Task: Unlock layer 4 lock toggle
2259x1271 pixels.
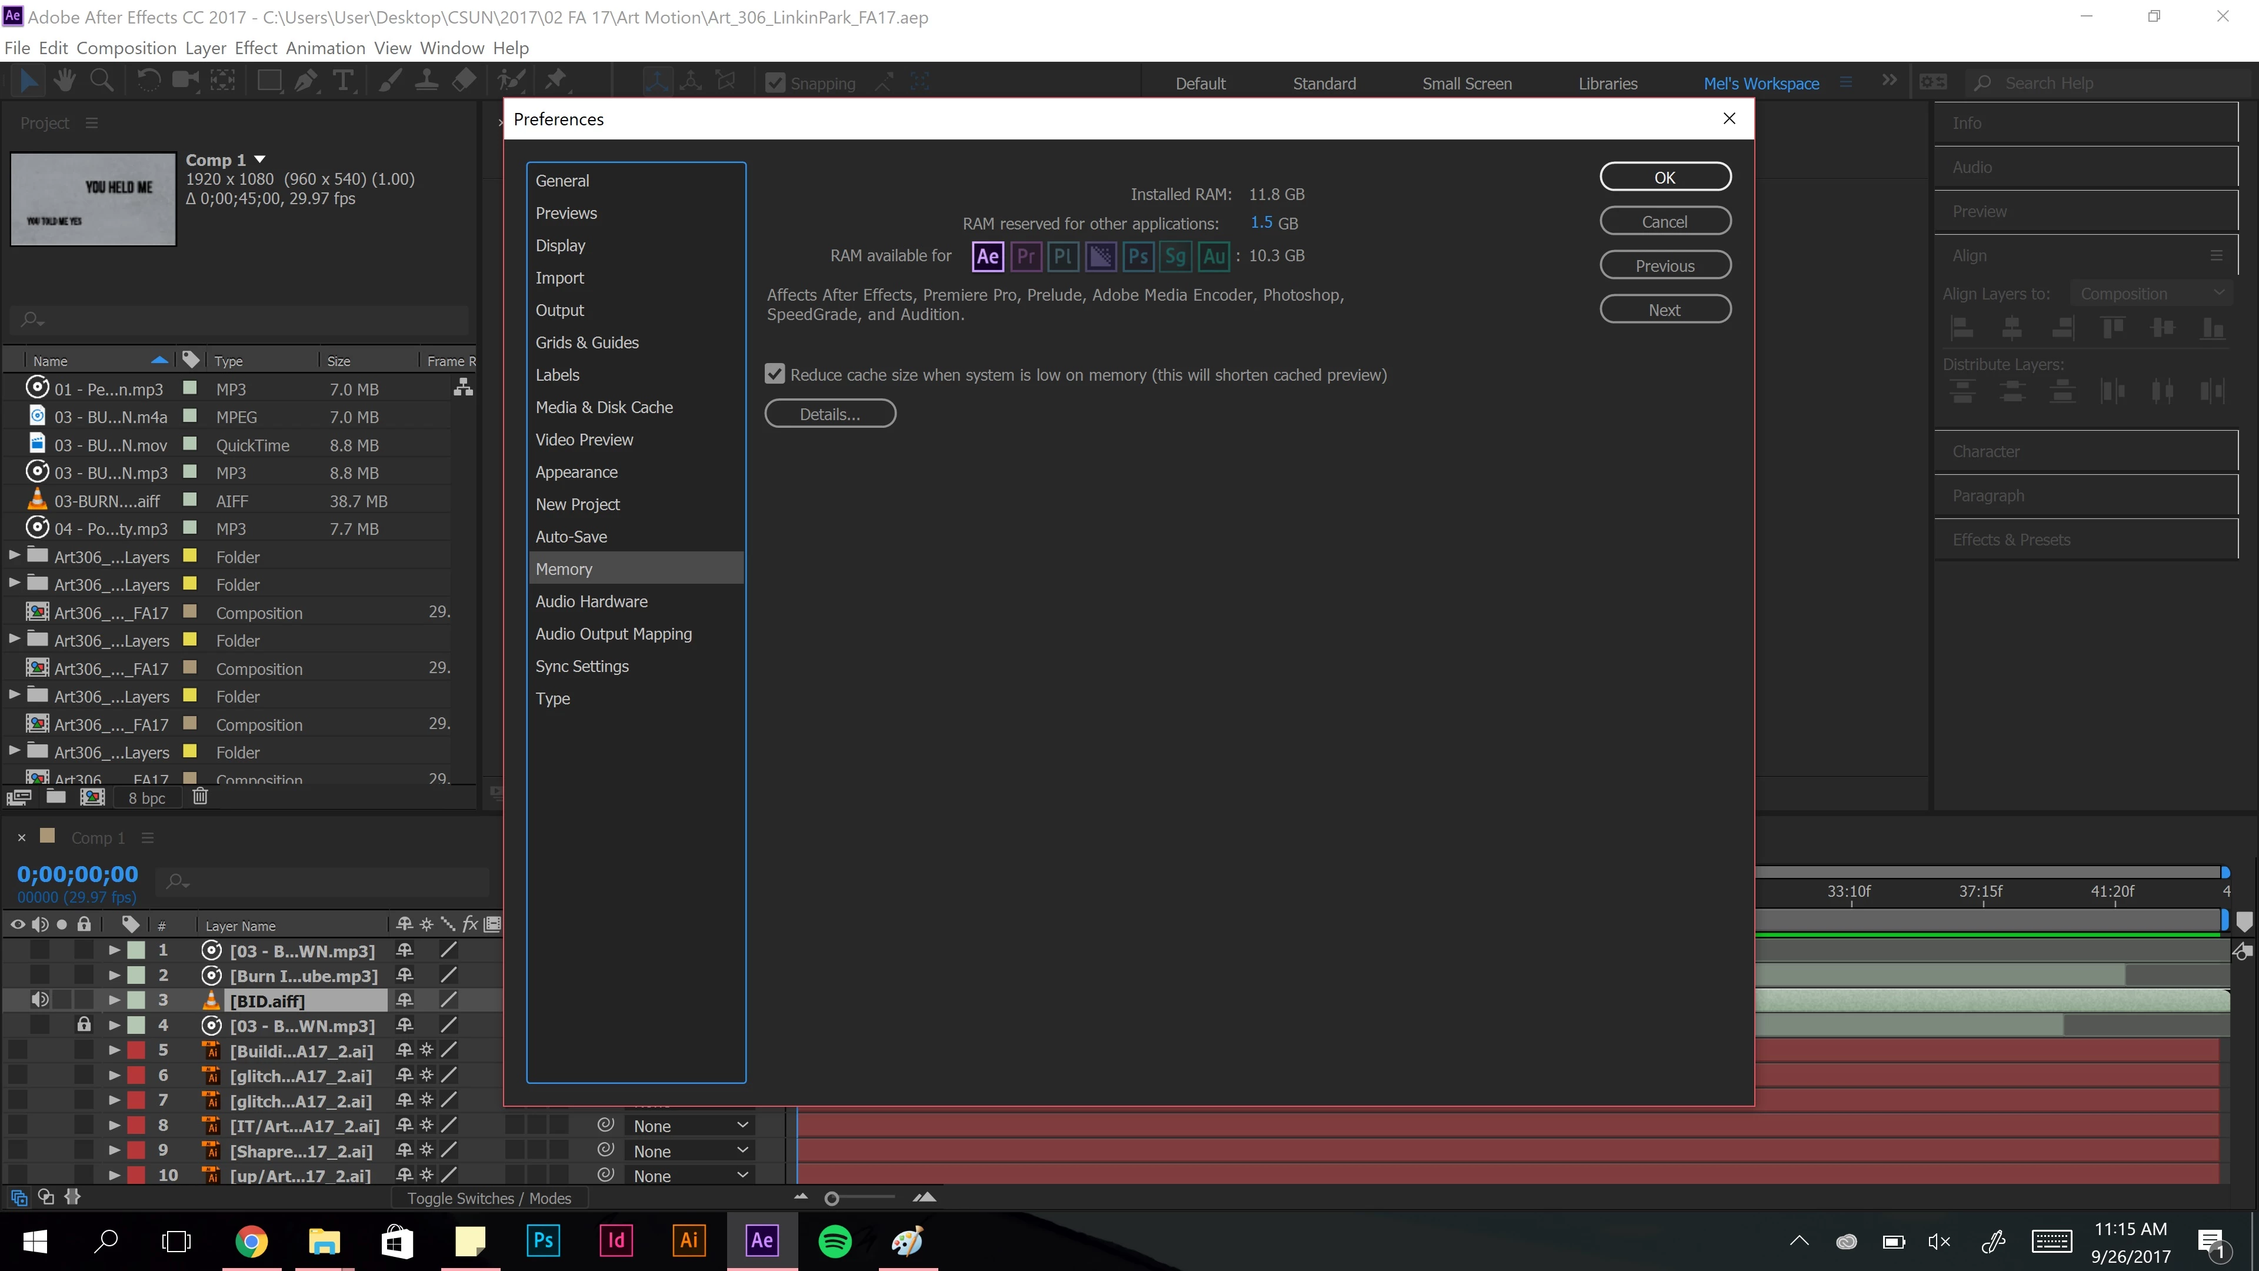Action: point(84,1024)
